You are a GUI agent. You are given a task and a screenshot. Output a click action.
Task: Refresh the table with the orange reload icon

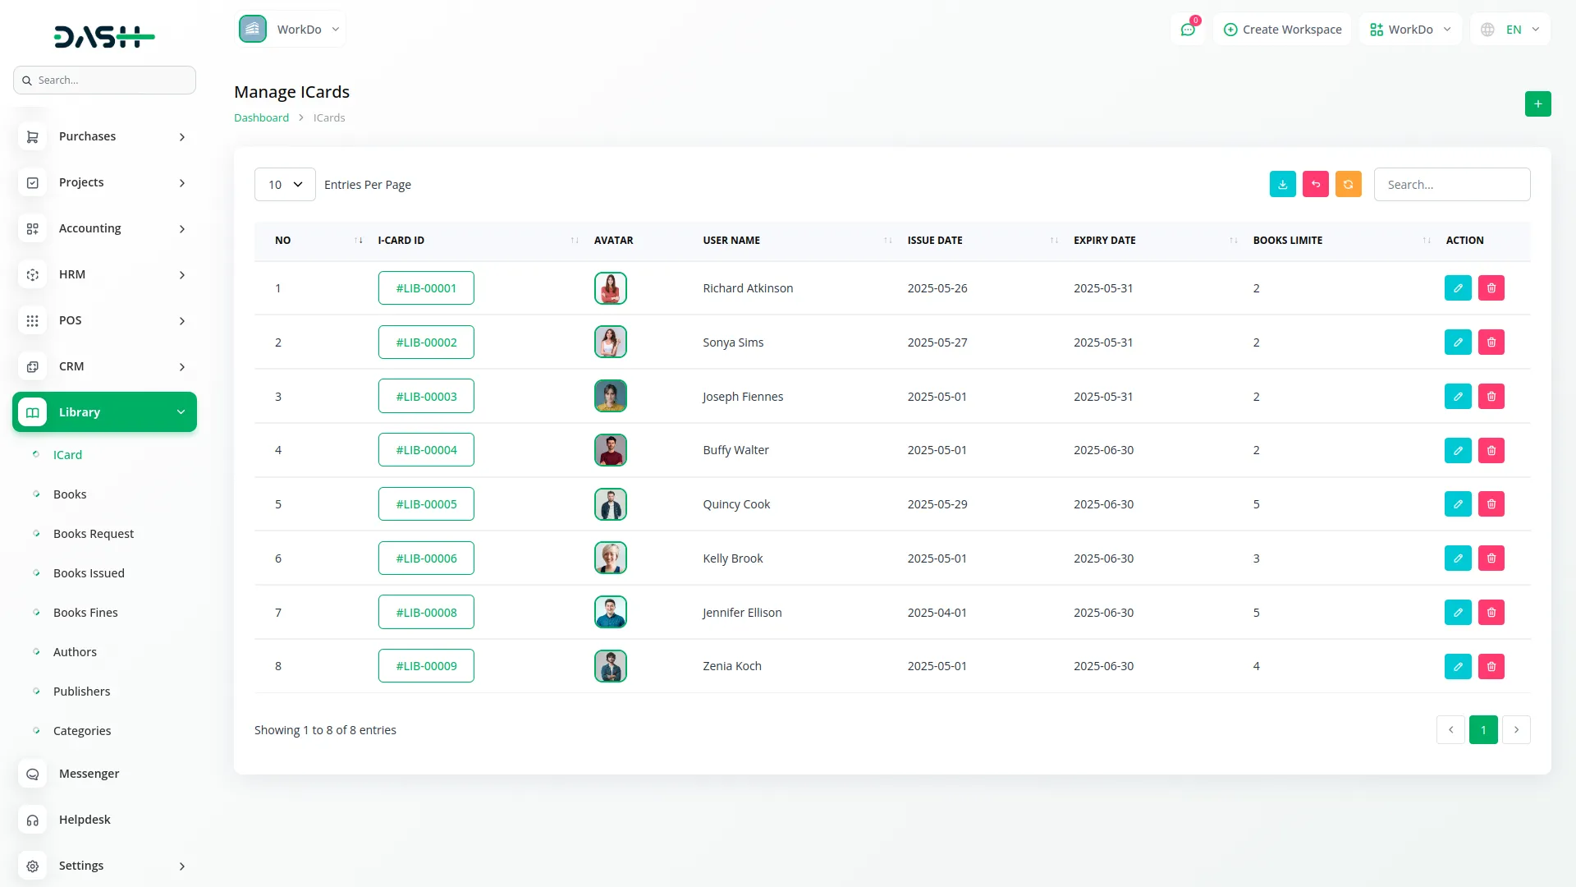click(x=1348, y=184)
